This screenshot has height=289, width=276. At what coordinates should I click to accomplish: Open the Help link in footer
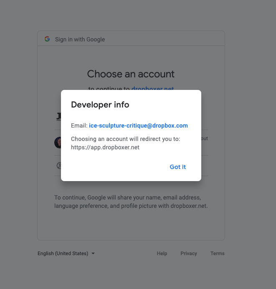click(162, 253)
